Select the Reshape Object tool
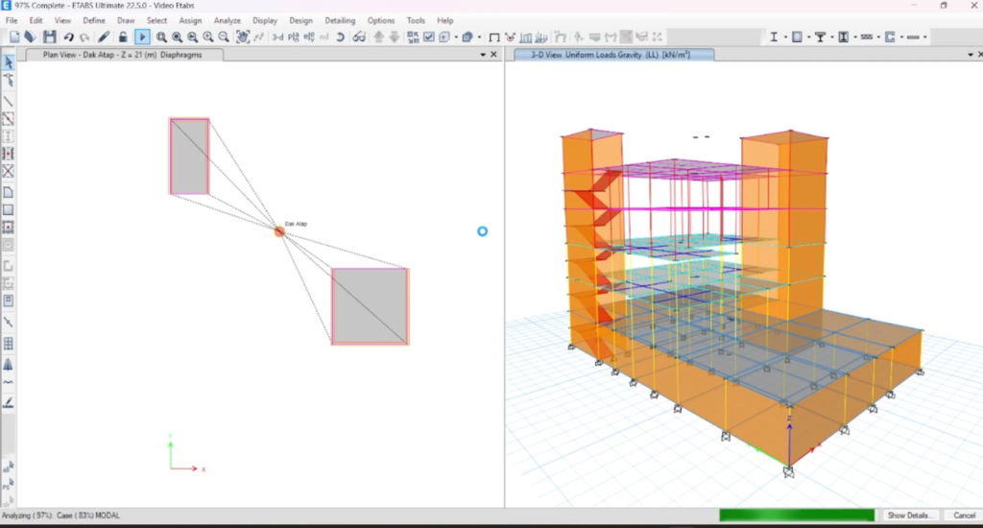 click(x=8, y=81)
